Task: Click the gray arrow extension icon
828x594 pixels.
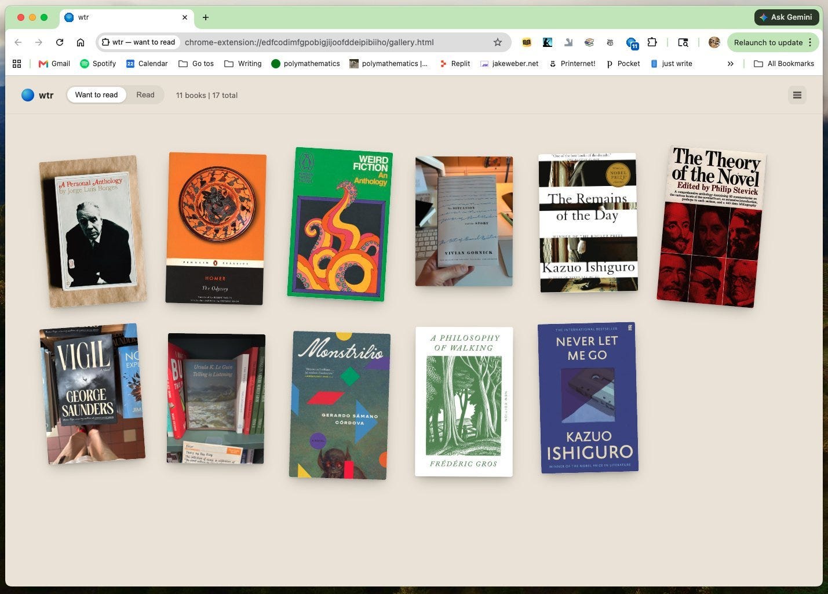Action: pyautogui.click(x=568, y=42)
